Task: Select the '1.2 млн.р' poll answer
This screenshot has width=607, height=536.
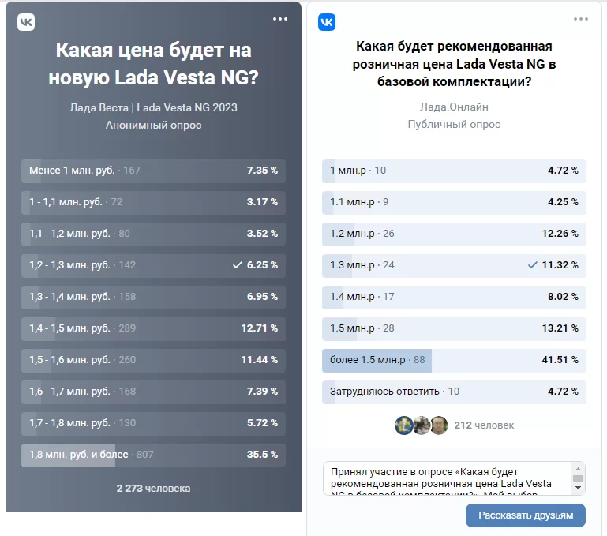Action: 454,234
